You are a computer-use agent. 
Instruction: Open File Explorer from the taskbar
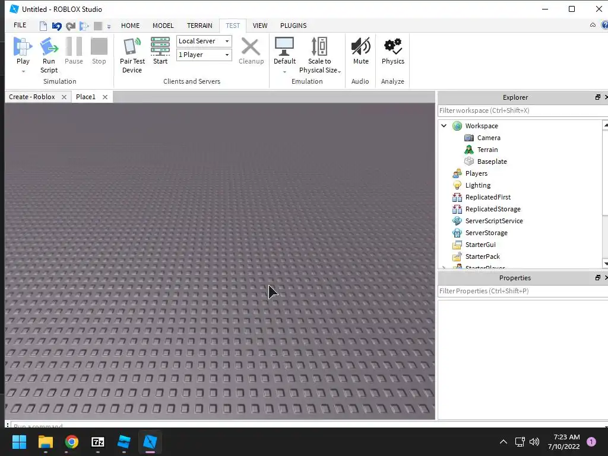45,442
